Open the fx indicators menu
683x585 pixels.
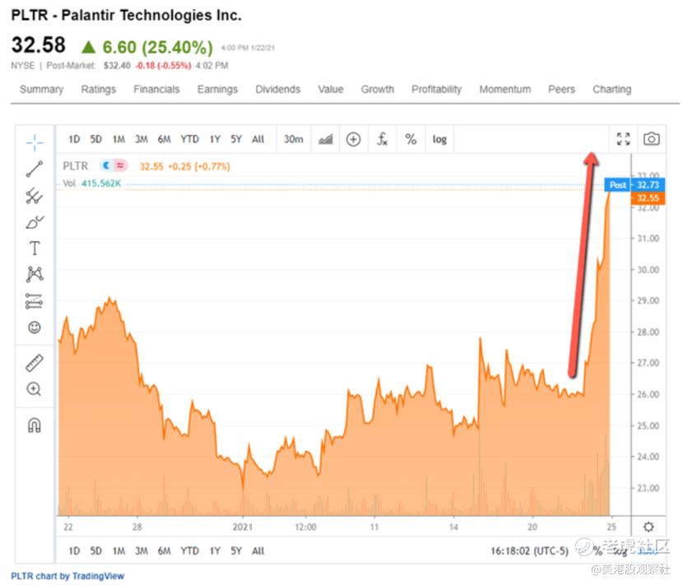click(382, 139)
